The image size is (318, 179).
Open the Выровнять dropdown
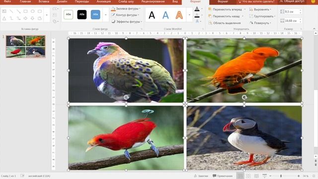pyautogui.click(x=260, y=9)
